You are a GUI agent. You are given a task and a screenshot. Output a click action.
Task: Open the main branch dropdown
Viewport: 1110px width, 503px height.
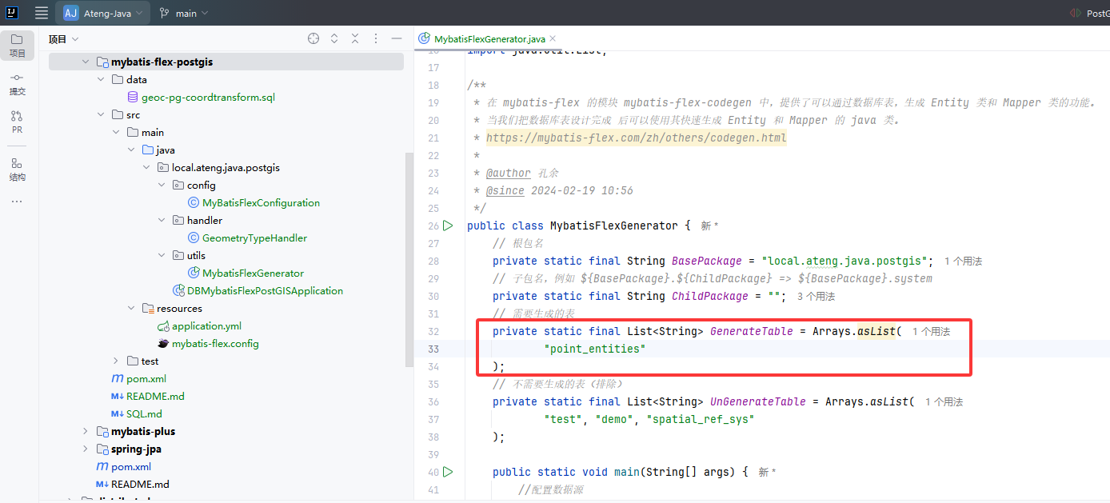pyautogui.click(x=184, y=13)
